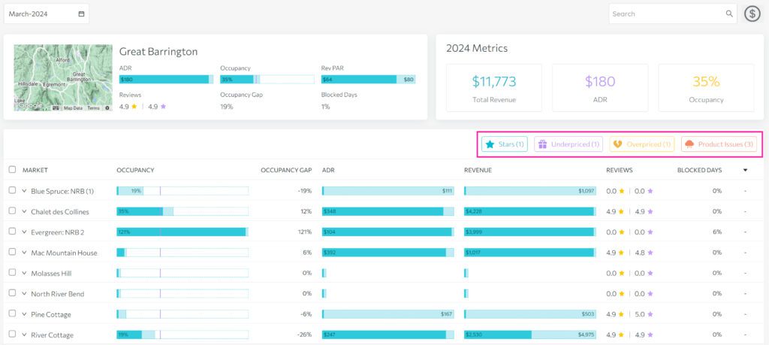
Task: Filter by Product Issues (3)
Action: (x=719, y=144)
